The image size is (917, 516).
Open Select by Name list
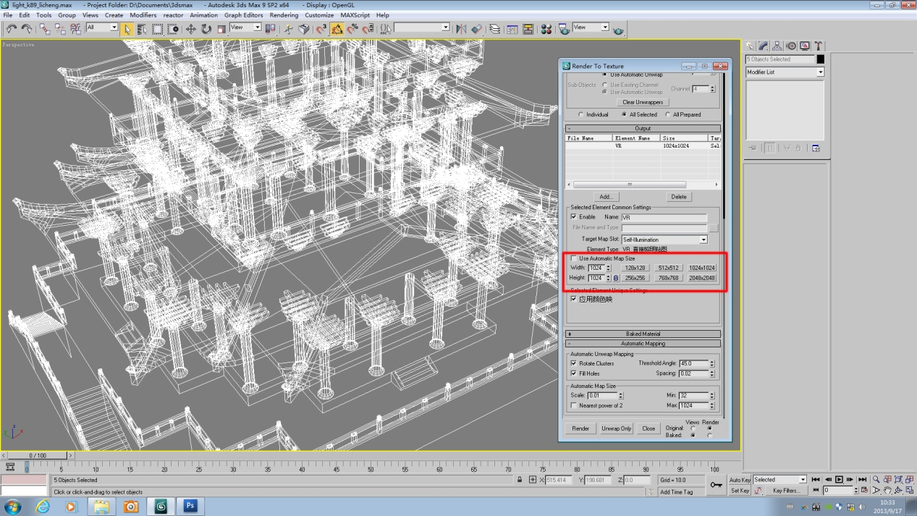coord(142,29)
